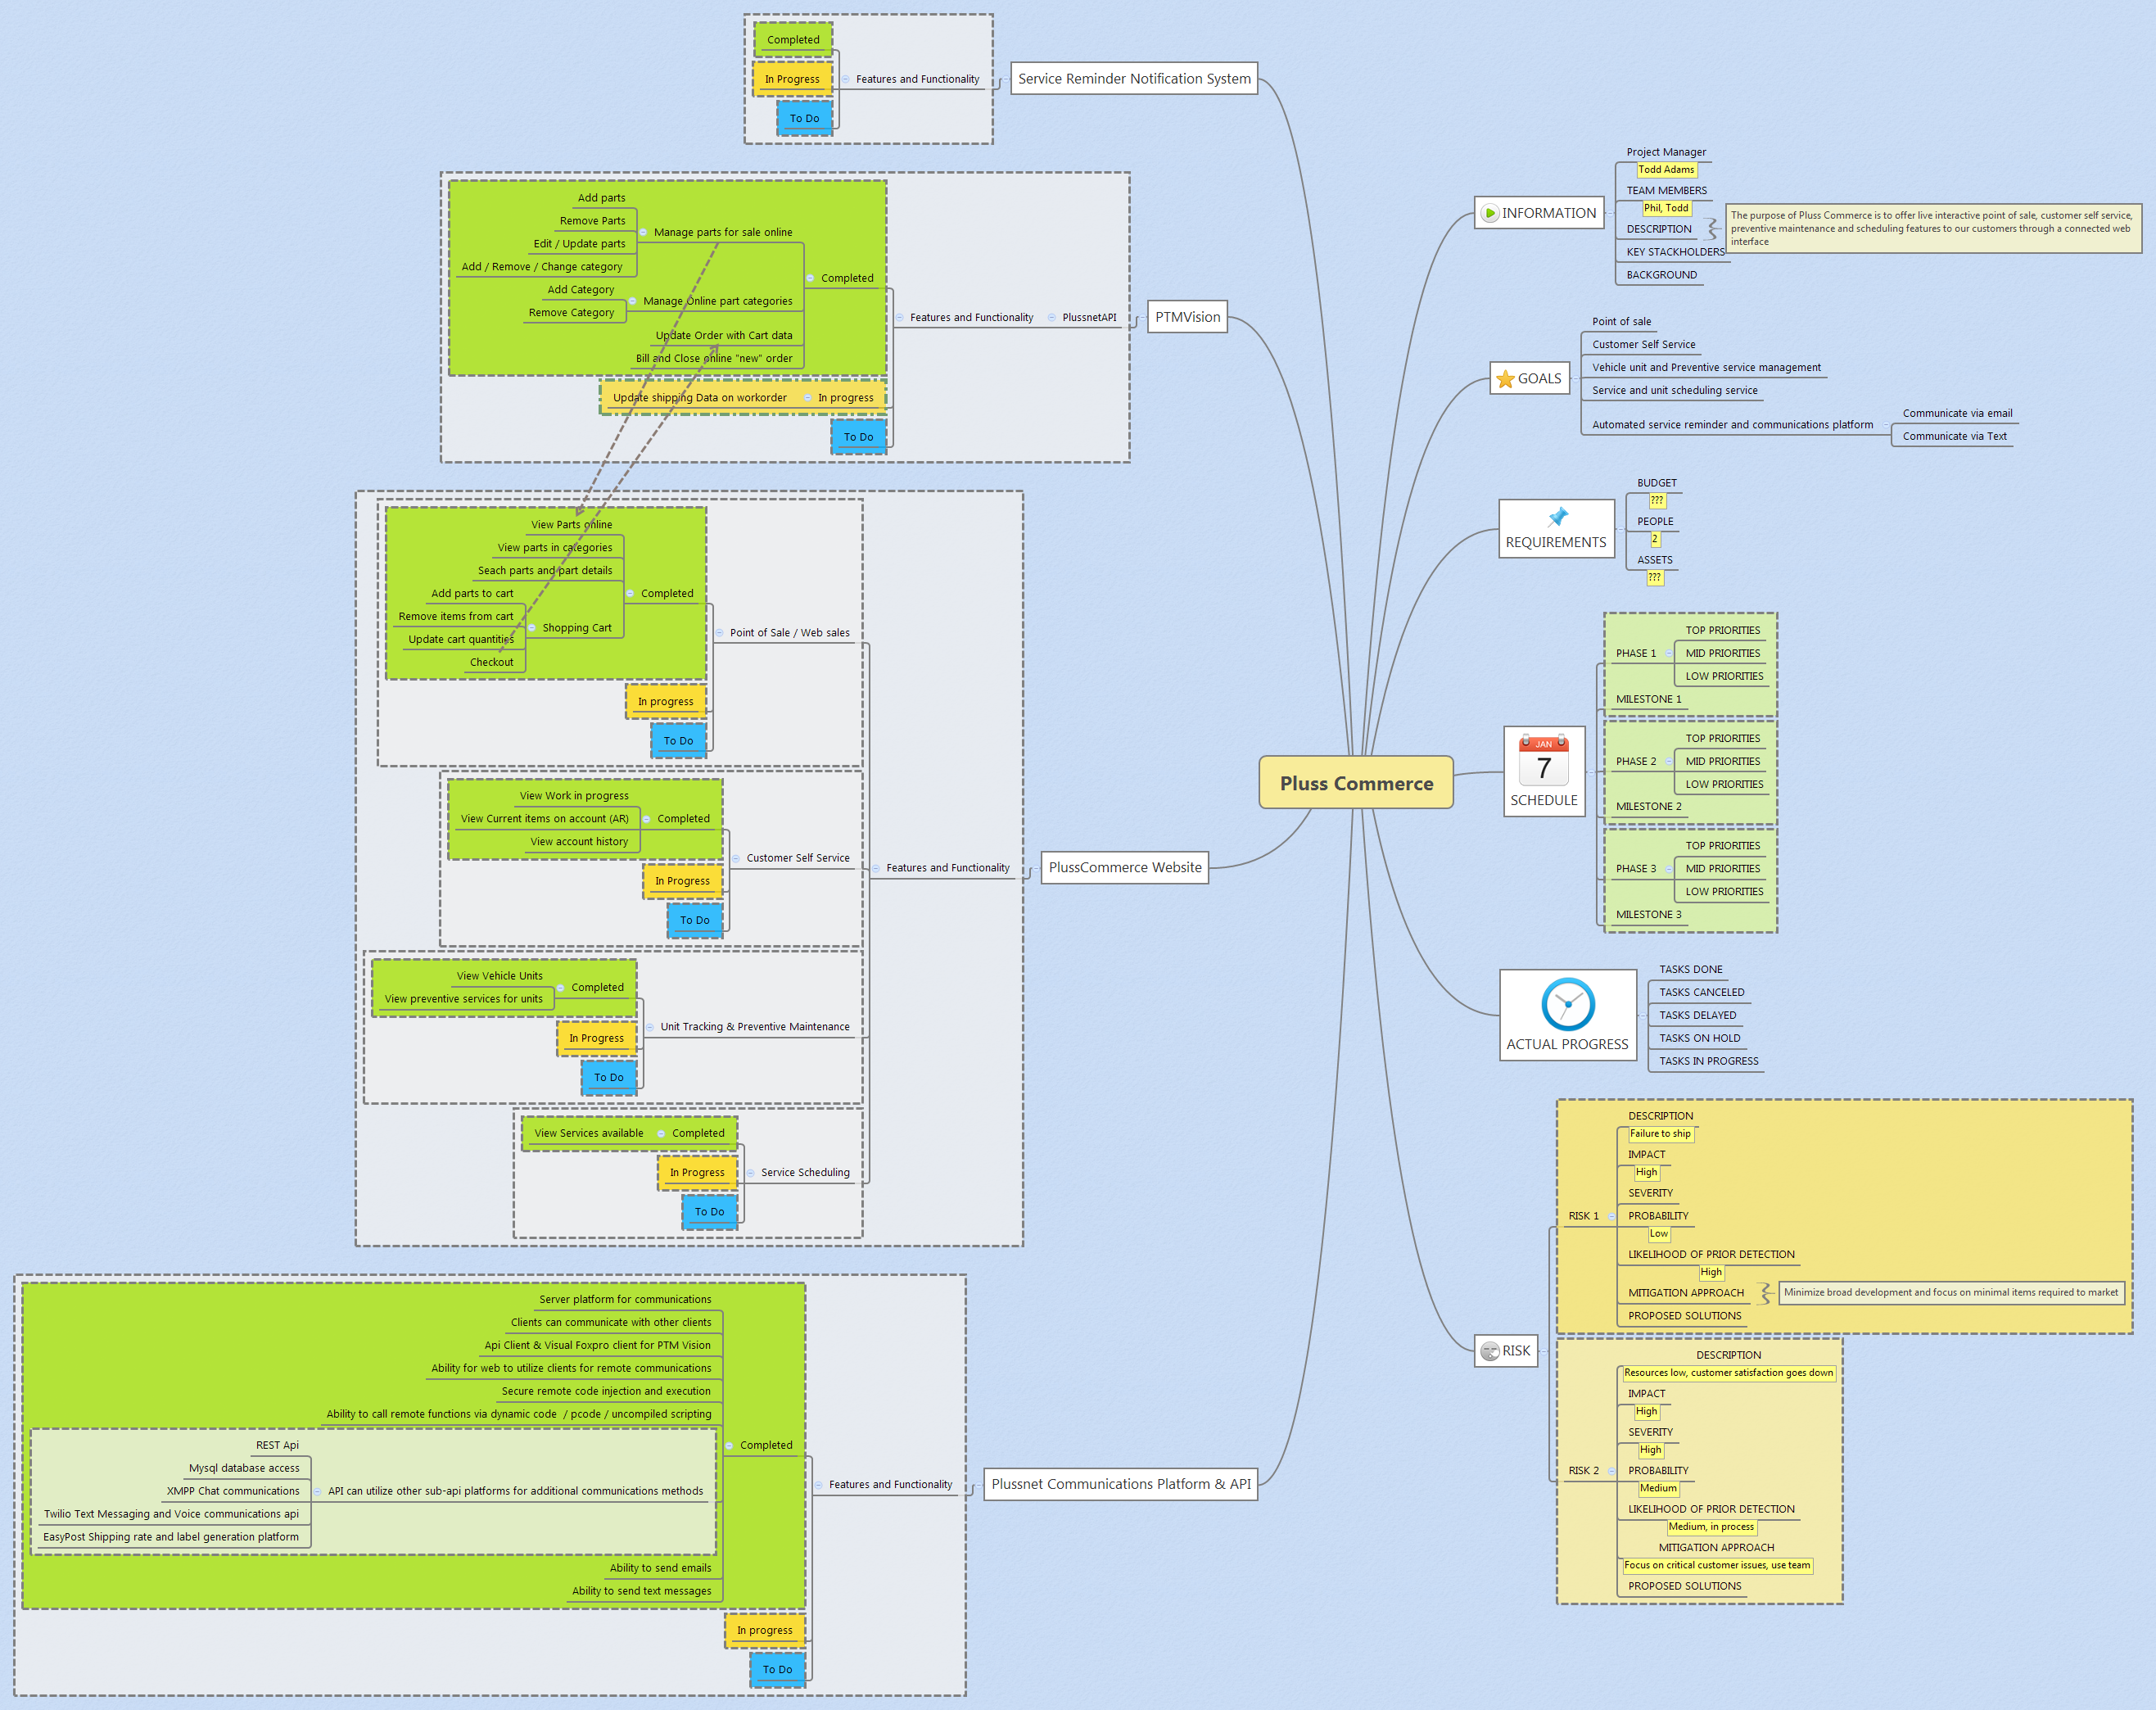Select the GOALS star icon

[1505, 379]
